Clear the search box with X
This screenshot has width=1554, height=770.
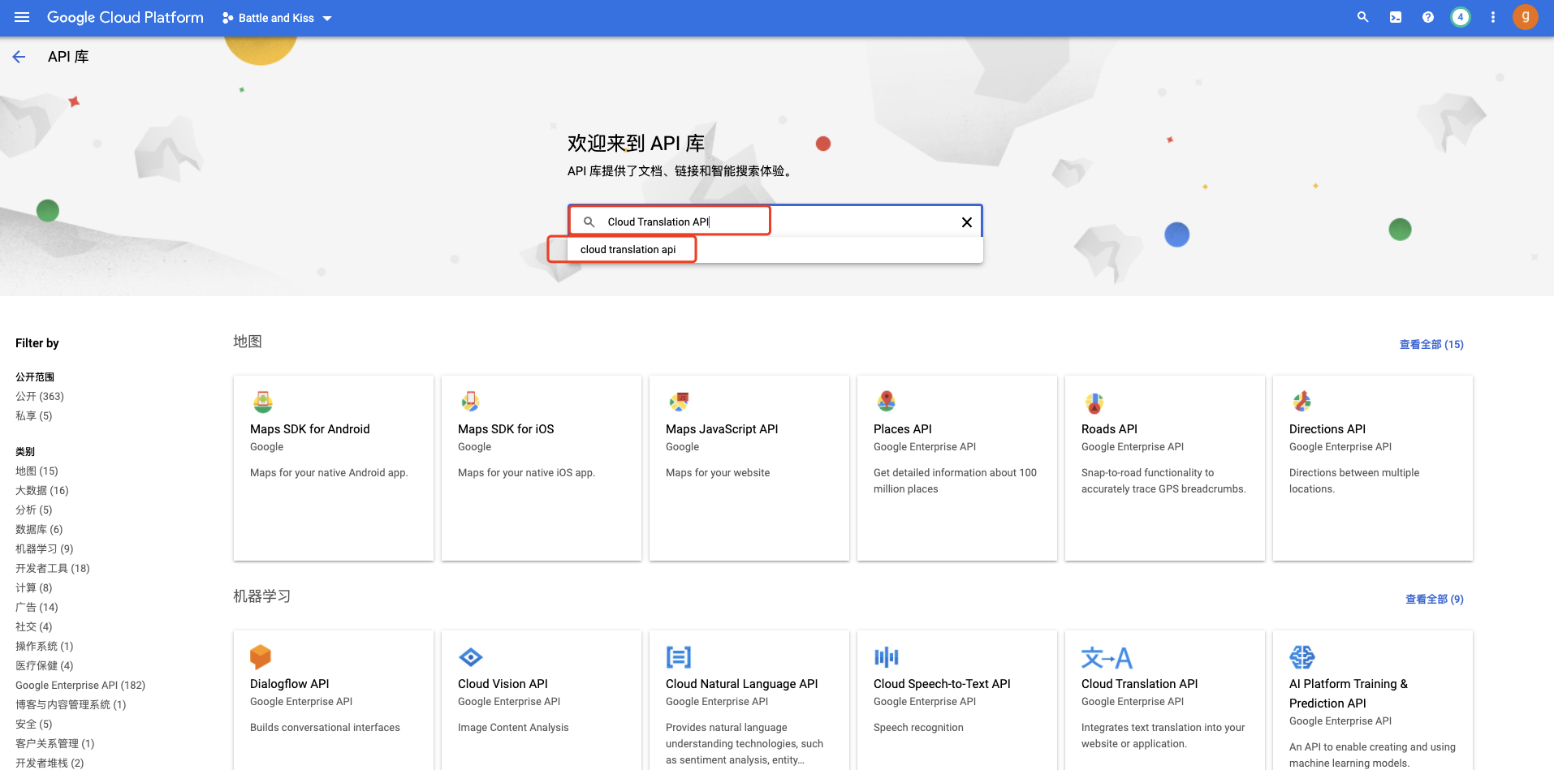pyautogui.click(x=967, y=222)
